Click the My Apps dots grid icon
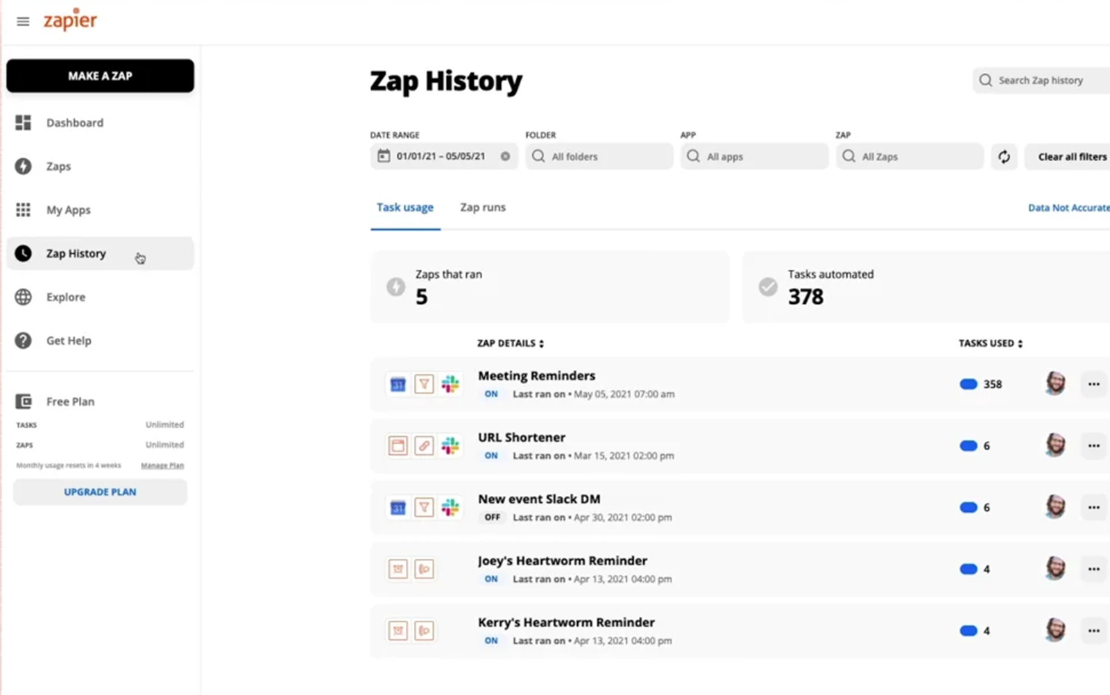The height and width of the screenshot is (695, 1110). point(24,210)
